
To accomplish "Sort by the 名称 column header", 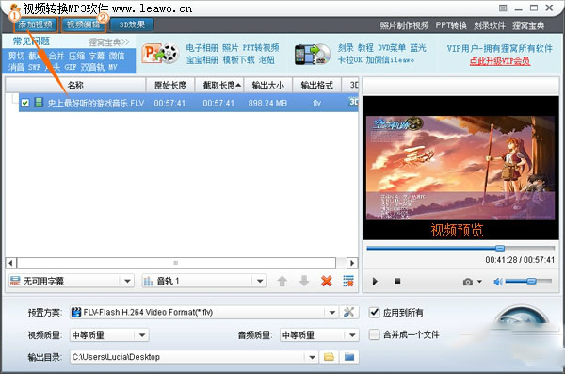I will coord(75,85).
